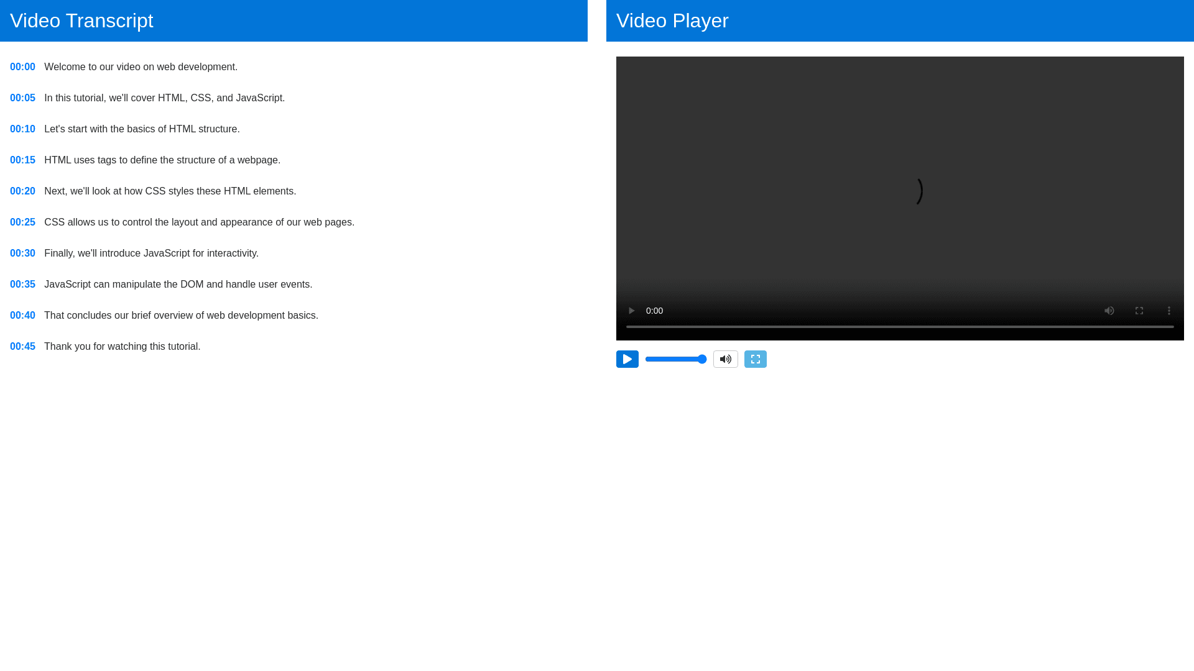Open the three-dot more options menu
Screen dimensions: 1194x671
(x=1169, y=311)
